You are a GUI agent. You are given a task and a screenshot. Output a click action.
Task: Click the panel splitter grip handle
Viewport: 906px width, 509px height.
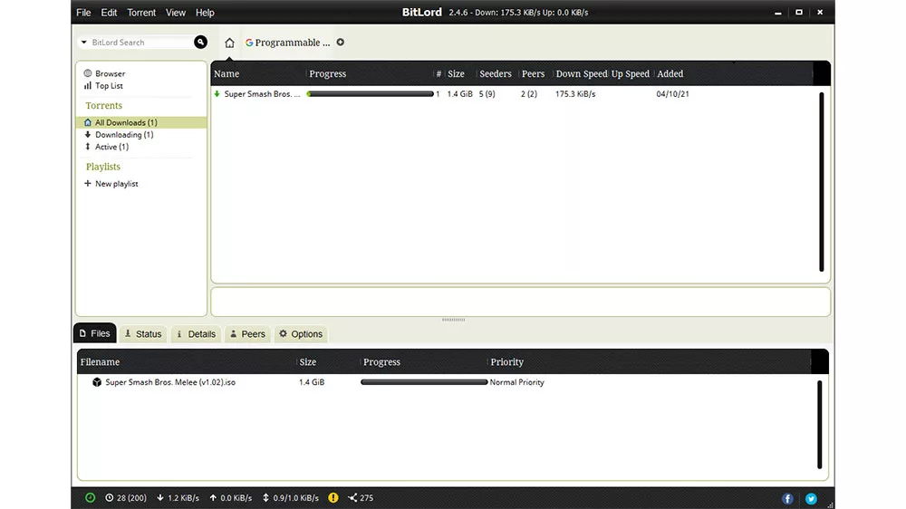coord(454,320)
